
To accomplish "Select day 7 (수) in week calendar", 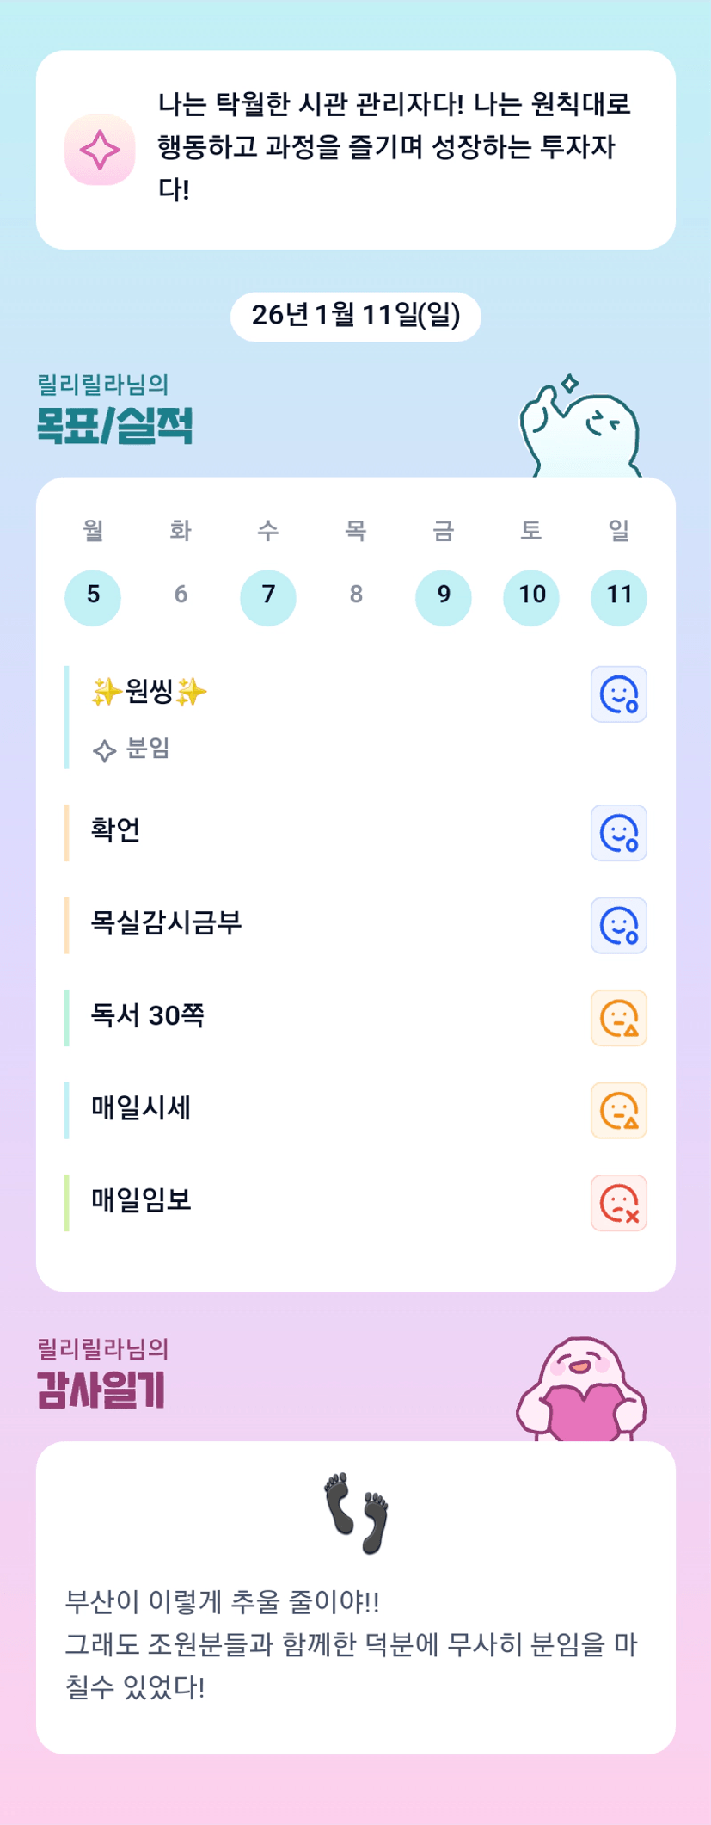I will coord(268,597).
